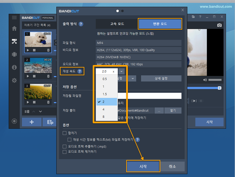
Task: Open the Information icon in sidebar
Action: coord(14,67)
